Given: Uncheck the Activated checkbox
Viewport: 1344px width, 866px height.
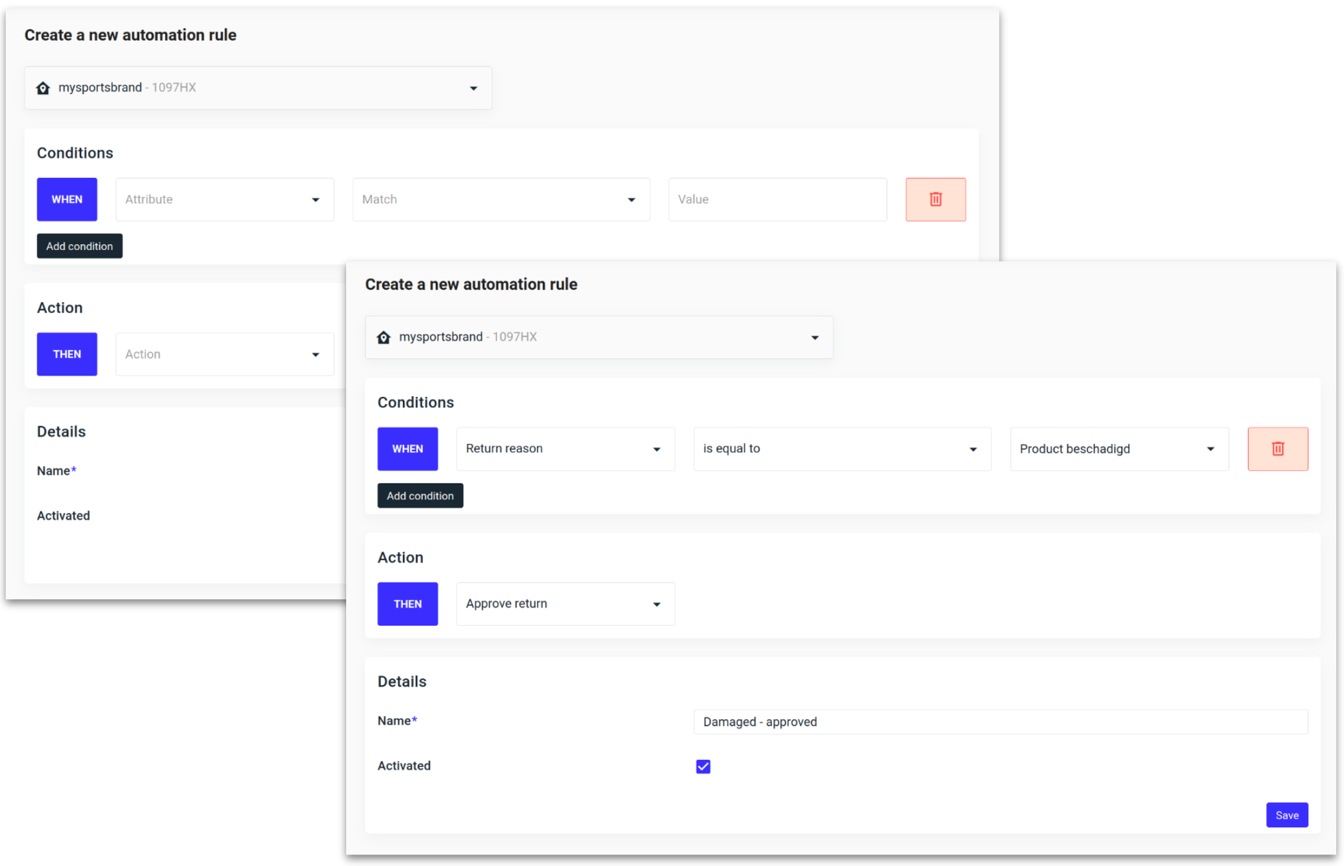Looking at the screenshot, I should pyautogui.click(x=703, y=766).
